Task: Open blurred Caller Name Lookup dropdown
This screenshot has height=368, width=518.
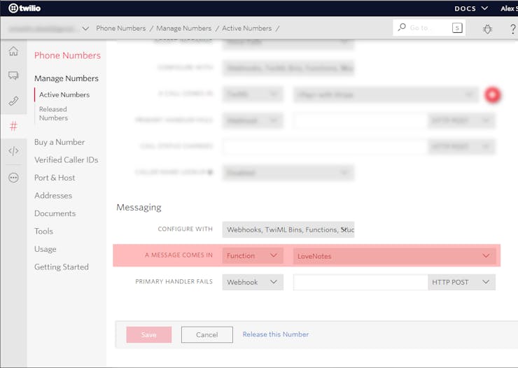Action: 288,173
